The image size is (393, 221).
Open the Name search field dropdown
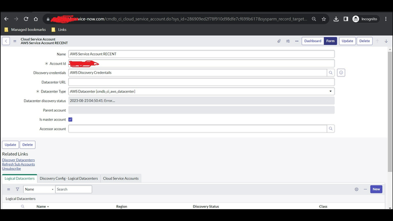tap(39, 189)
